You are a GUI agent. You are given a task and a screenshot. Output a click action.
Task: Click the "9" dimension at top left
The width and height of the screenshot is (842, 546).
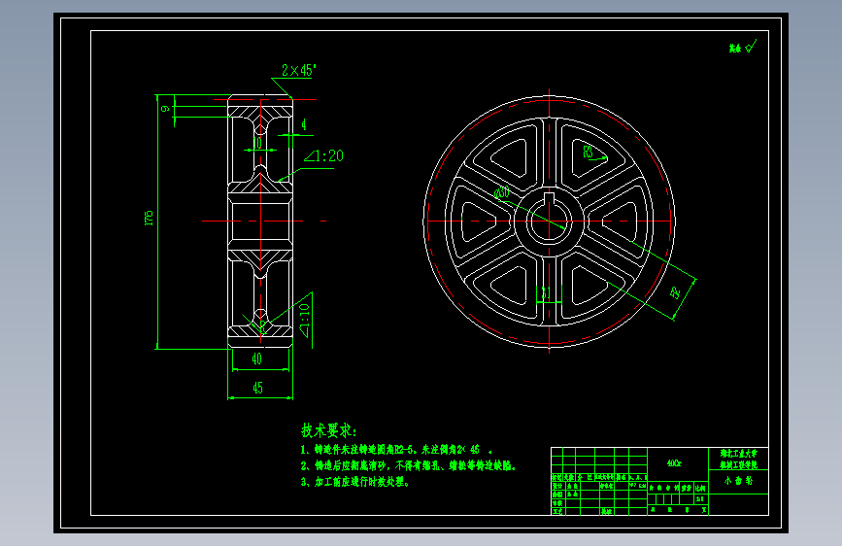[x=165, y=108]
